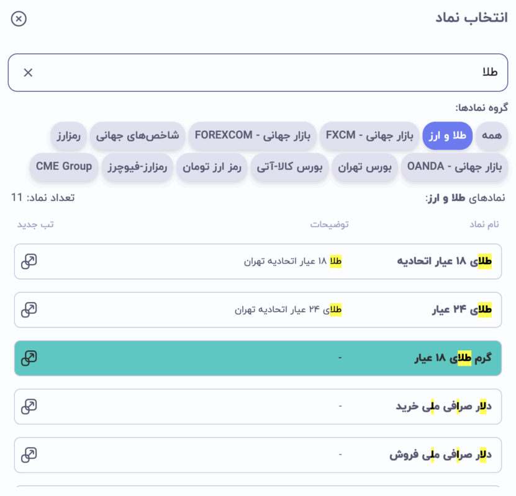This screenshot has width=516, height=496.
Task: Select the «بازار جهانی - FXCM» group
Action: [x=369, y=135]
